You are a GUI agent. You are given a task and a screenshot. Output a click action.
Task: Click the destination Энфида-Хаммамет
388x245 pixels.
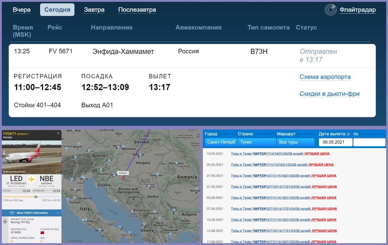(123, 51)
